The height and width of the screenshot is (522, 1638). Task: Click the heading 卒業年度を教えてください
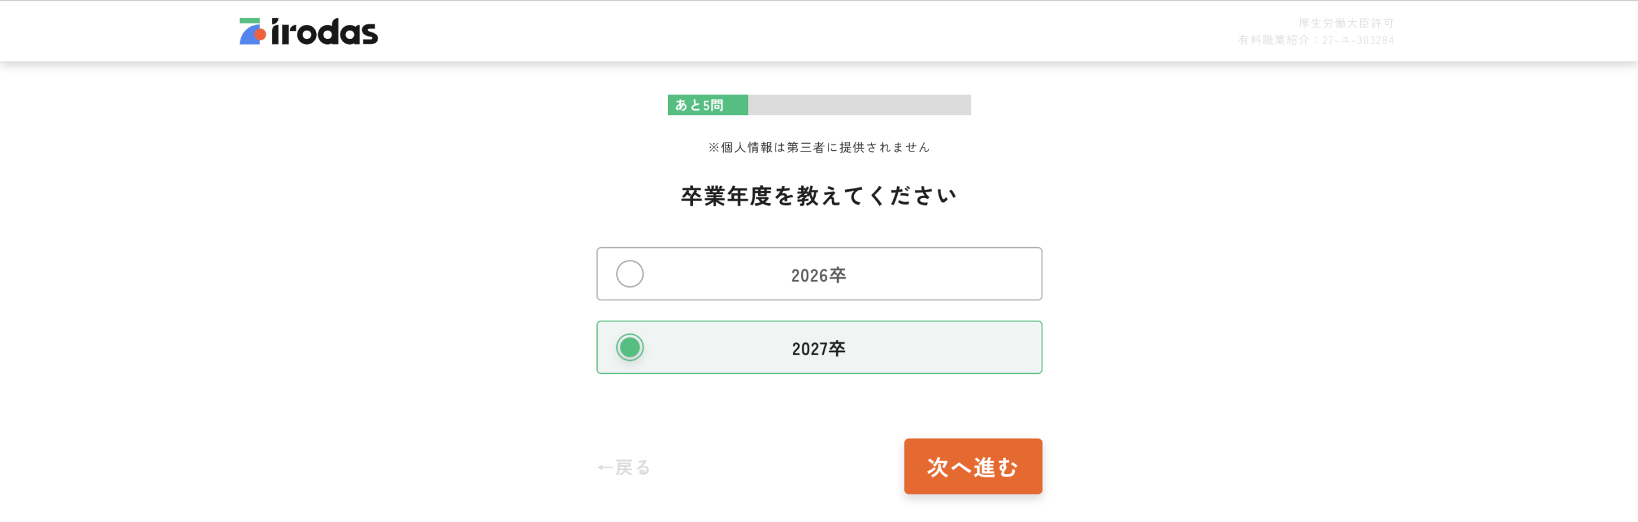pos(818,196)
